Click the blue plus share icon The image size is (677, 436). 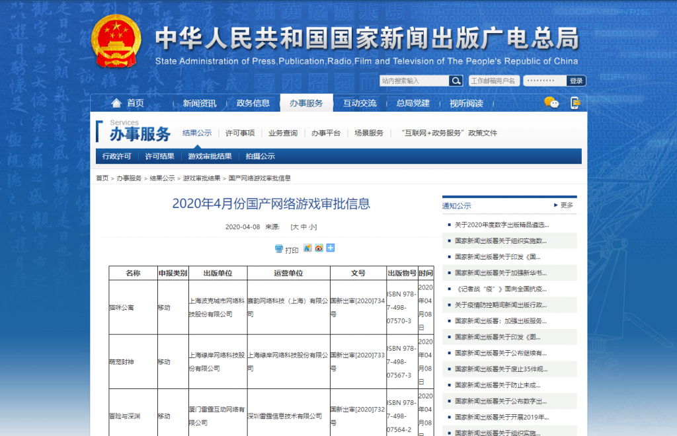(330, 248)
